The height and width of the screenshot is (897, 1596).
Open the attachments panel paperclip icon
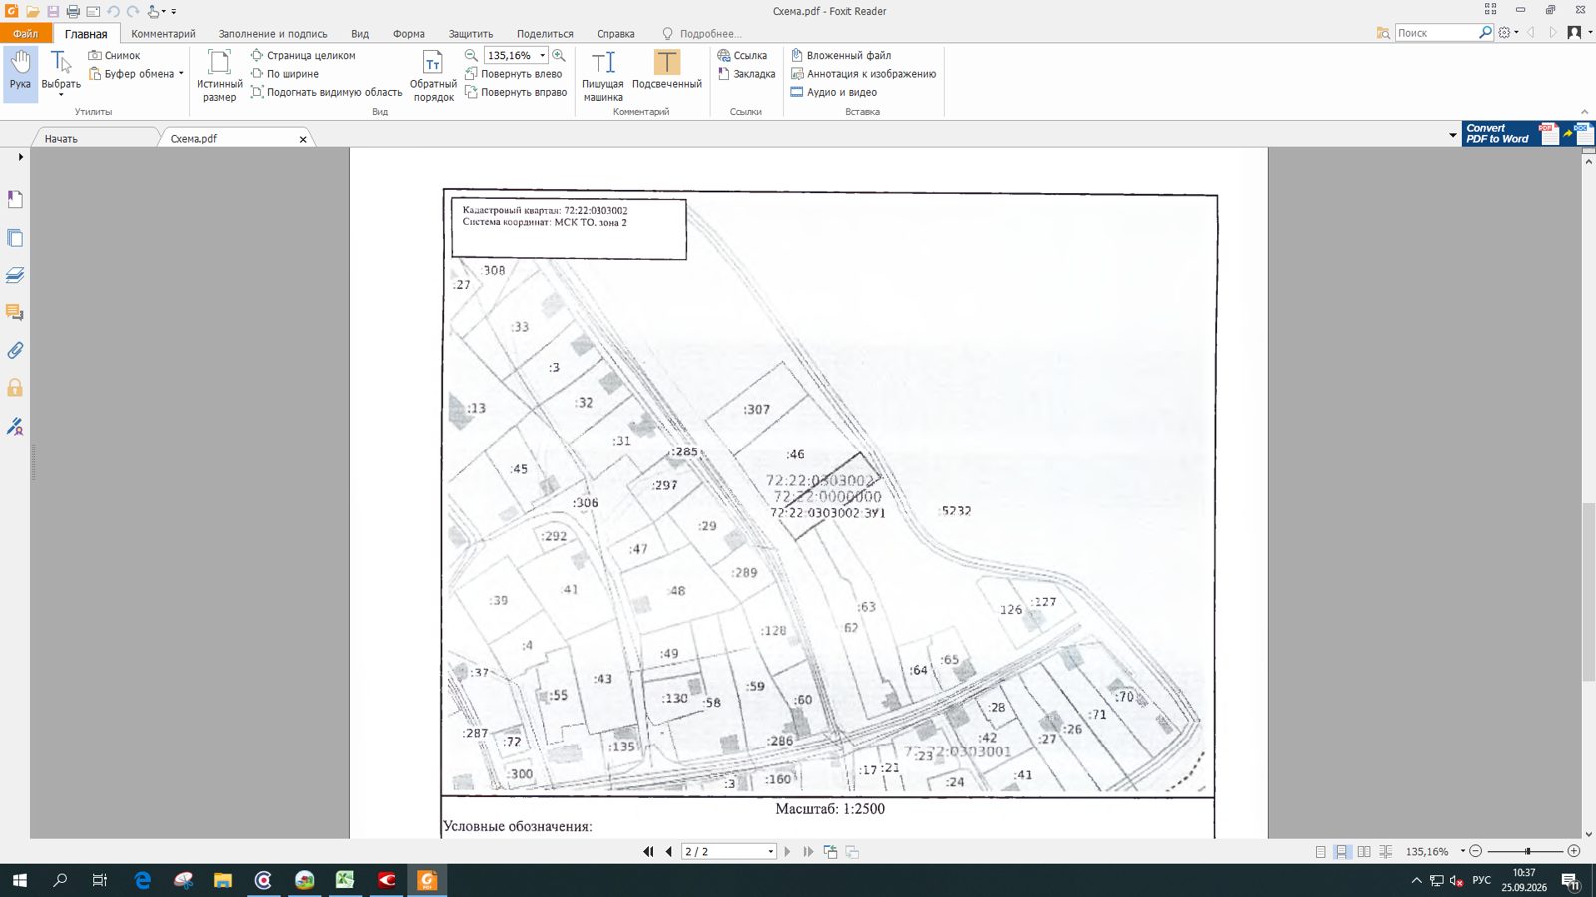click(x=15, y=351)
